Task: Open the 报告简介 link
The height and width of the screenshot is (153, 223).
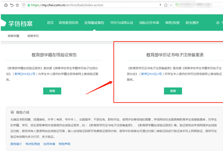Action: (x=16, y=144)
